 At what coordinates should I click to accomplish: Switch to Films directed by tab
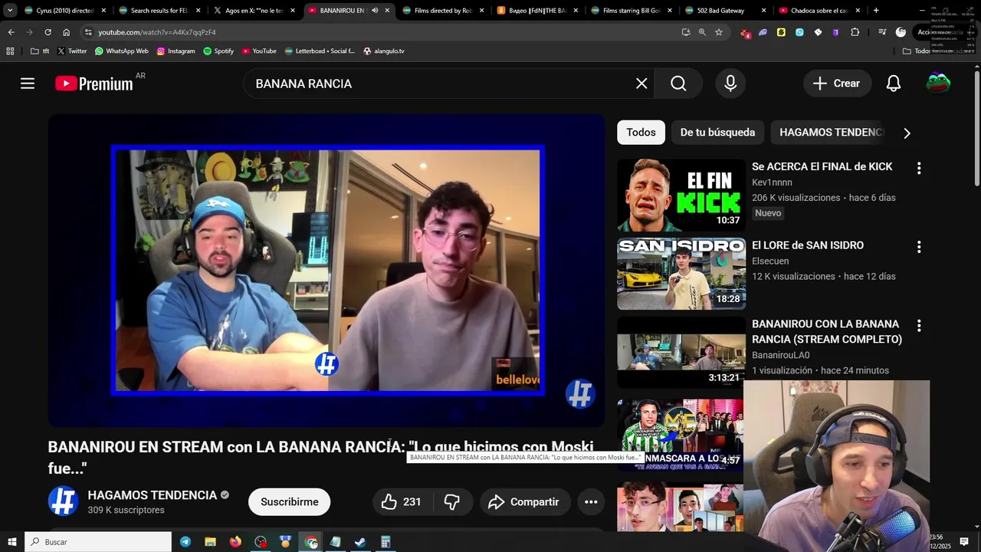coord(444,11)
